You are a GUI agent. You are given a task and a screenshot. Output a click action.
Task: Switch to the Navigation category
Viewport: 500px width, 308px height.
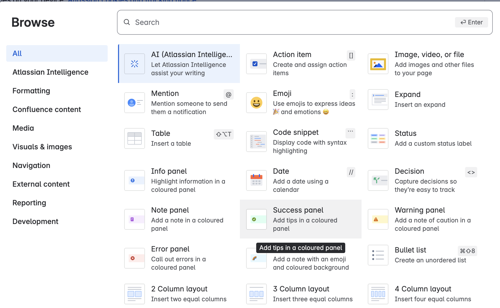57,165
